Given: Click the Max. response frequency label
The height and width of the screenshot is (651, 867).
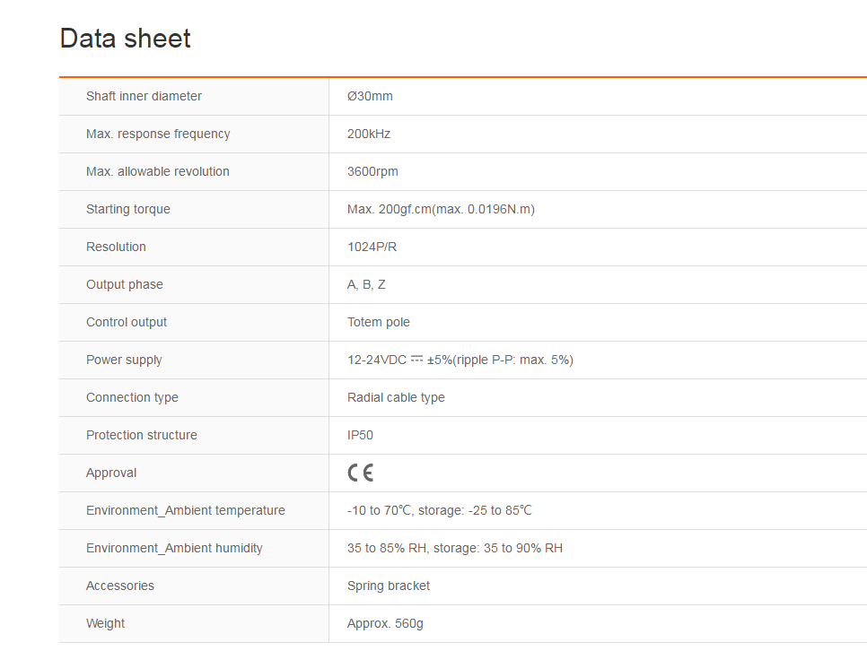Looking at the screenshot, I should click(158, 134).
